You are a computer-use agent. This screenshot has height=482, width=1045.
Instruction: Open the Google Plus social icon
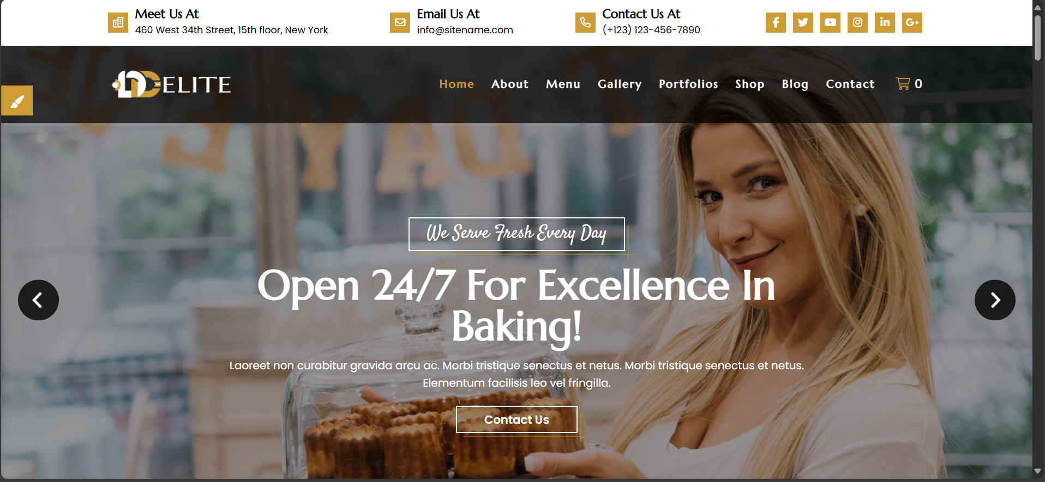[x=912, y=22]
